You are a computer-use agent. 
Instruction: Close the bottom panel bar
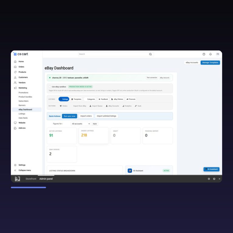click(219, 179)
